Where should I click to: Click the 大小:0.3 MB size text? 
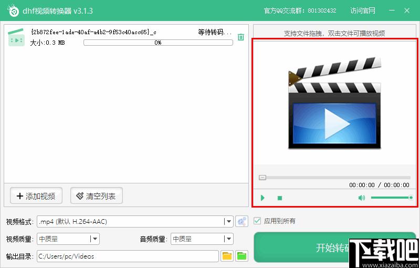click(47, 43)
